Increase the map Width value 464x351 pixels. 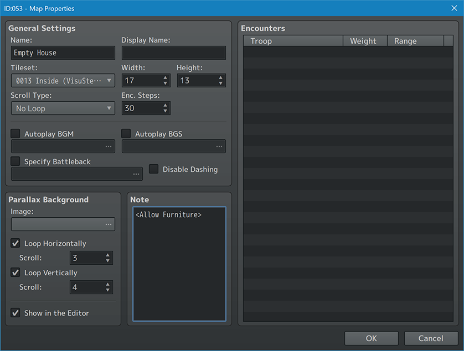click(165, 77)
